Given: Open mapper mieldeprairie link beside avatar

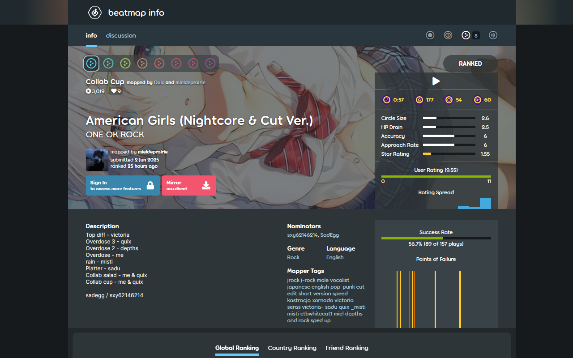Looking at the screenshot, I should point(153,152).
